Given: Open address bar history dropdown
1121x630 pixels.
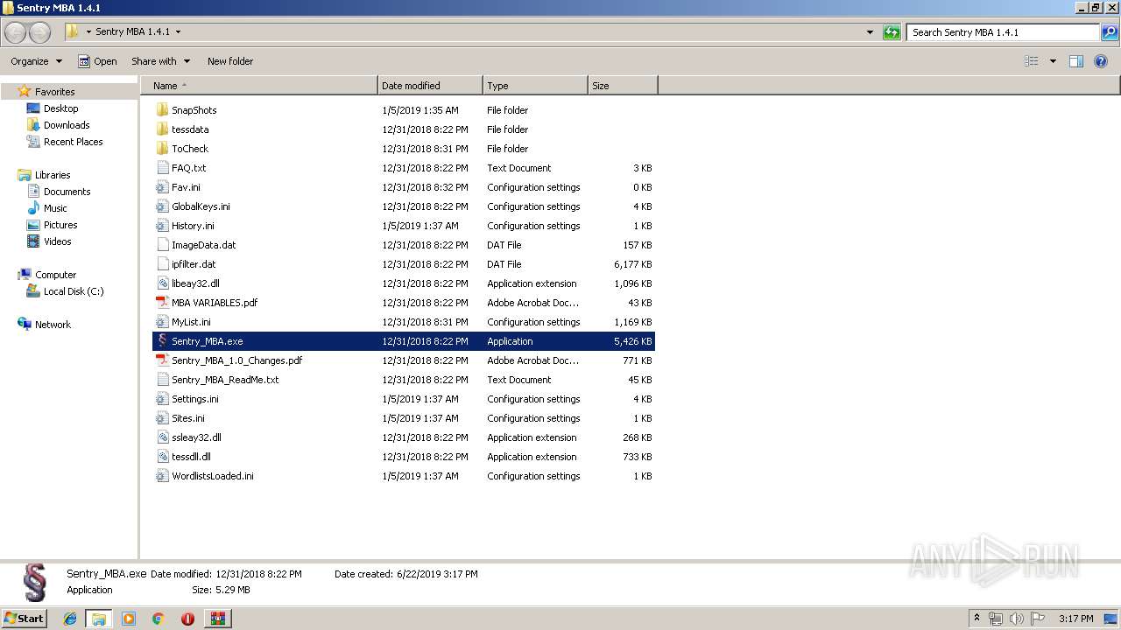Looking at the screenshot, I should (x=870, y=32).
